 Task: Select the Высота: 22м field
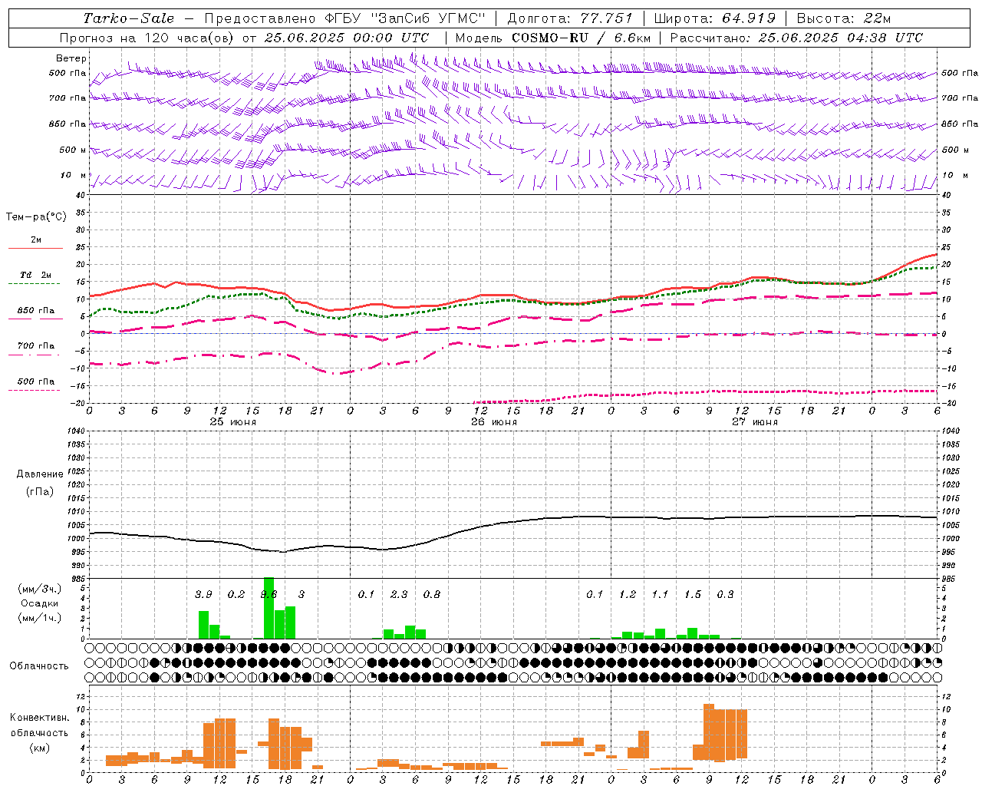pyautogui.click(x=844, y=18)
